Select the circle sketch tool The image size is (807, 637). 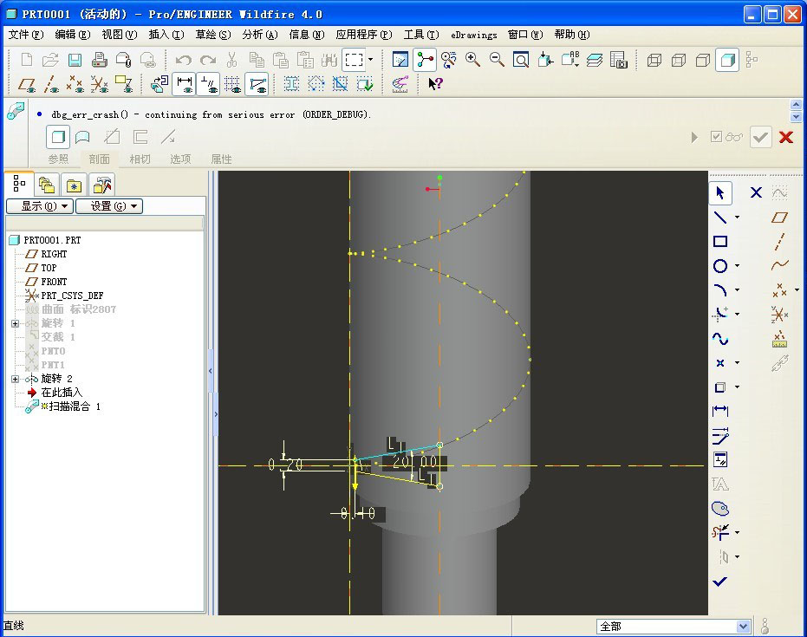coord(719,266)
